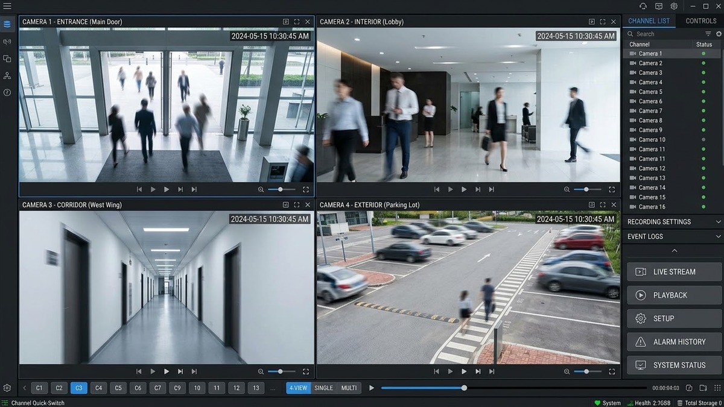Click the main playback timeline slider
This screenshot has width=724, height=407.
click(513, 388)
